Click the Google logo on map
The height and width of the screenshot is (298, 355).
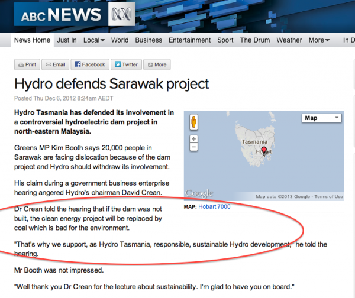click(x=199, y=193)
